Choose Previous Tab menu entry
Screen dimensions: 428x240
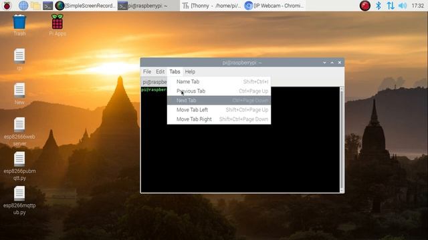[219, 91]
